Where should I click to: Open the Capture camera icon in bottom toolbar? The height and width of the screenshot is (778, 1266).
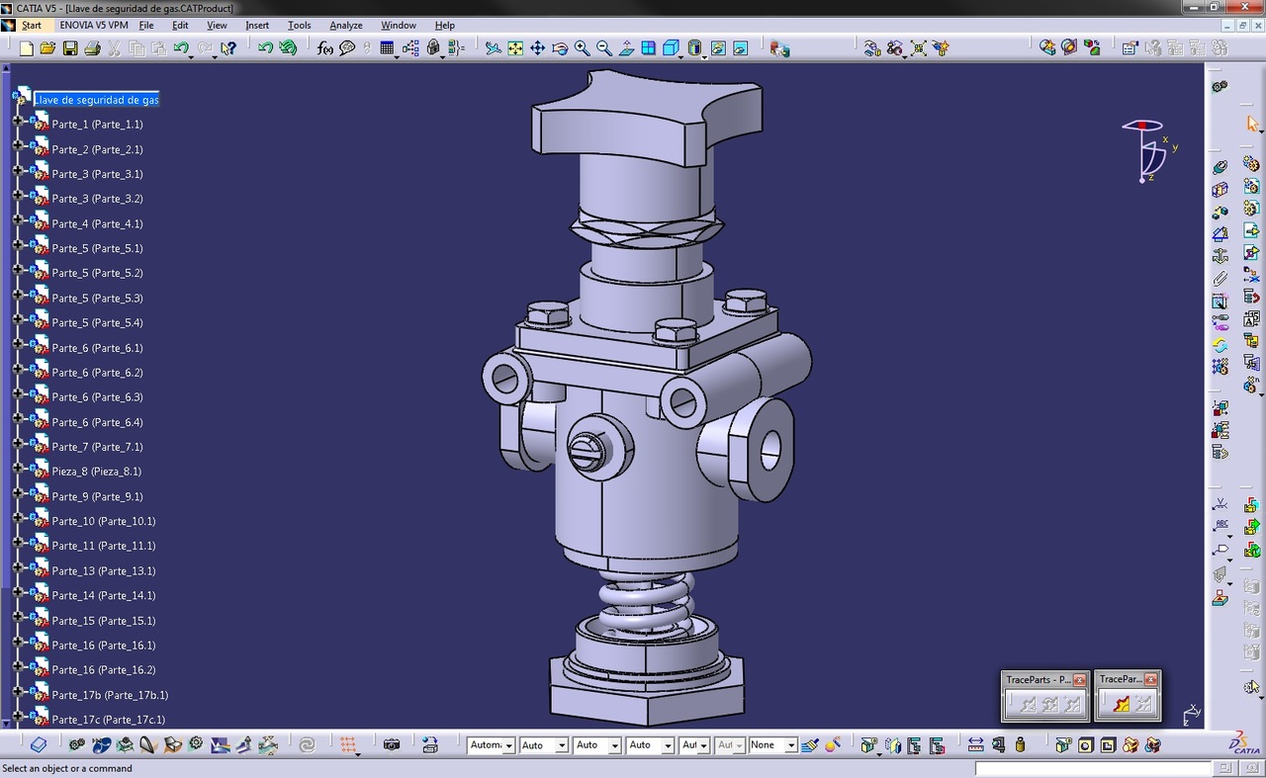pyautogui.click(x=391, y=744)
